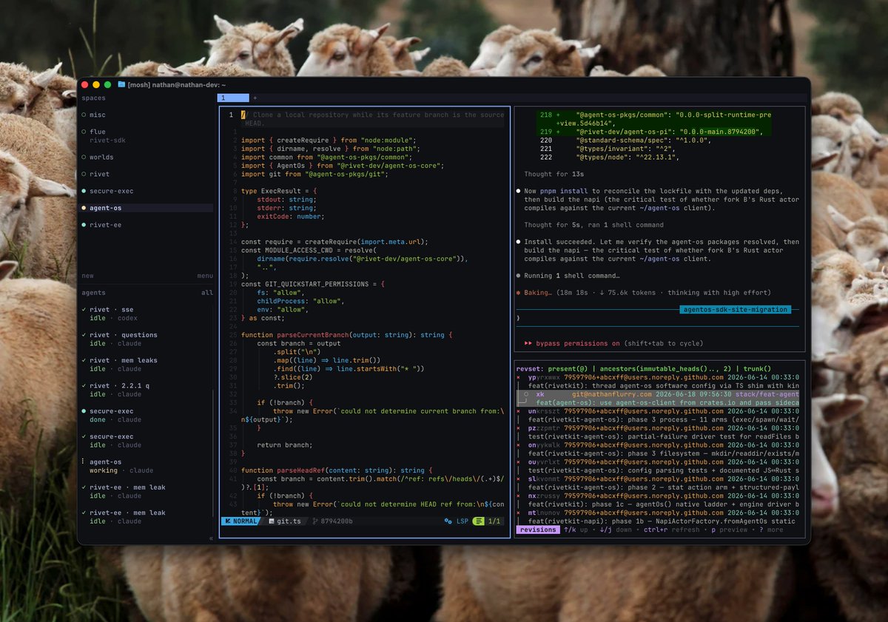888x622 pixels.
Task: Select tab 1 in the tab bar
Action: point(233,98)
